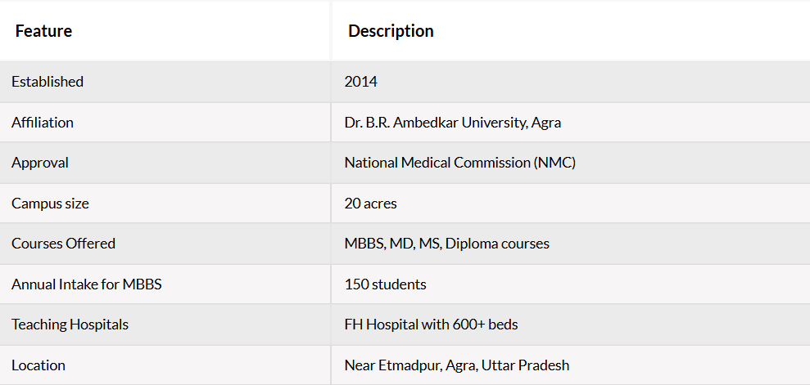
Task: Select the Teaching Hospitals label
Action: point(70,325)
